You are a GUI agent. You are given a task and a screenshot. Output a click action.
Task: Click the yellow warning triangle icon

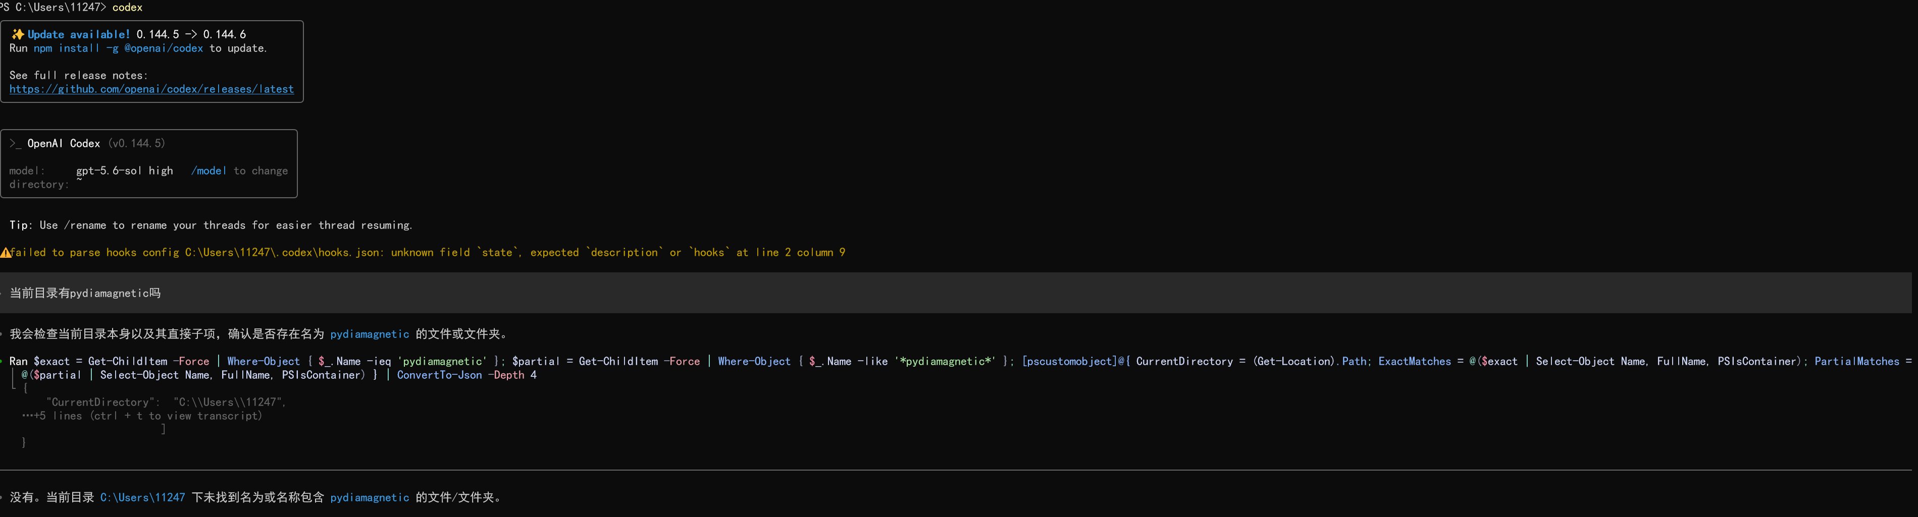click(5, 253)
